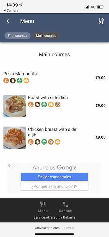Tap milk allergen icon under Pizza Margherita
Viewport: 109px width, 237px height.
(x=13, y=81)
